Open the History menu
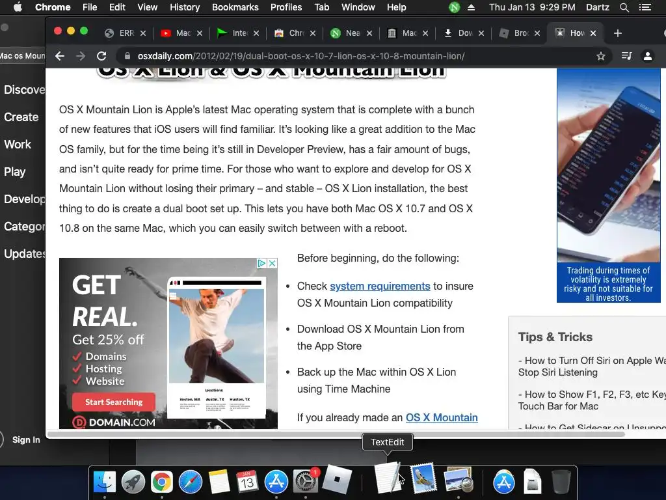666x500 pixels. [185, 7]
